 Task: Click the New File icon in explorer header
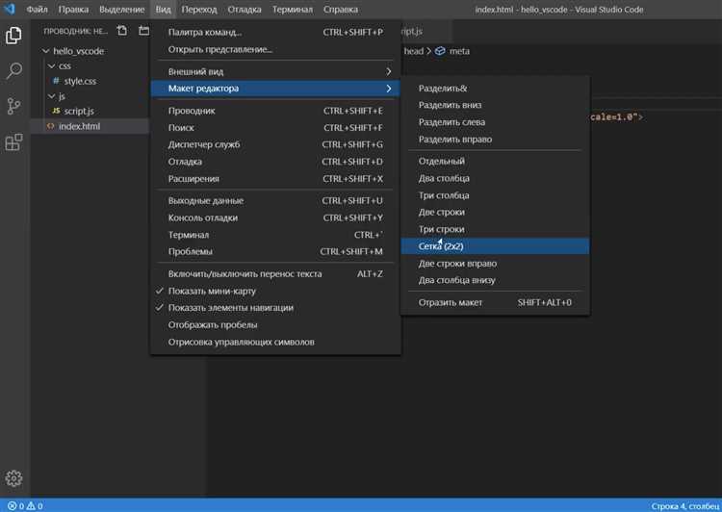122,31
